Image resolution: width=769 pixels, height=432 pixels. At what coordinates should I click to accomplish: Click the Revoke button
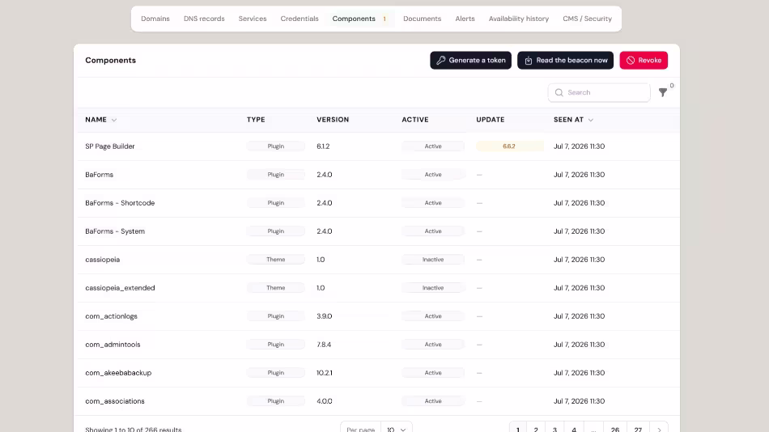coord(644,61)
